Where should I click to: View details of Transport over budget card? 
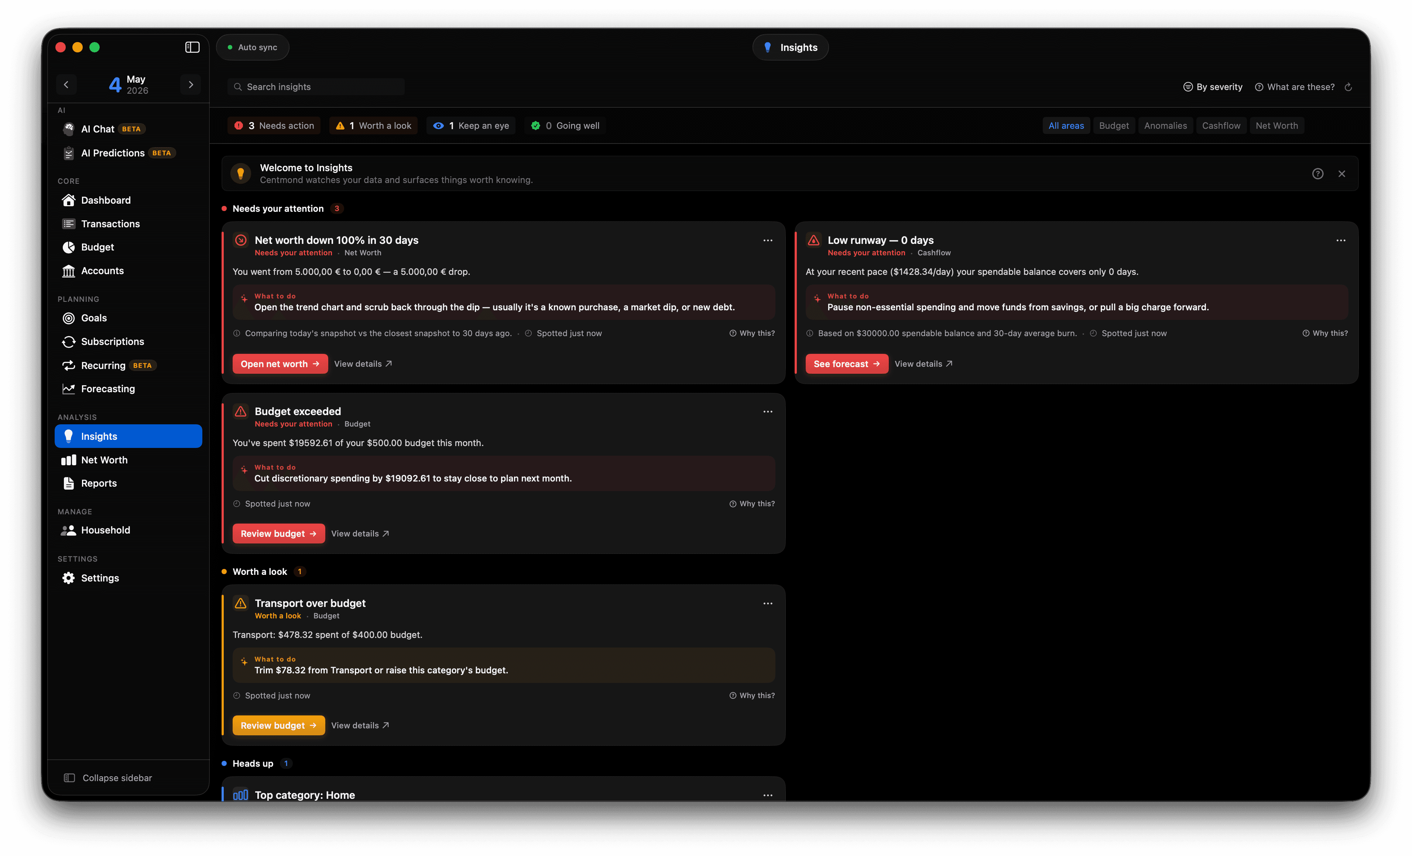(x=360, y=725)
